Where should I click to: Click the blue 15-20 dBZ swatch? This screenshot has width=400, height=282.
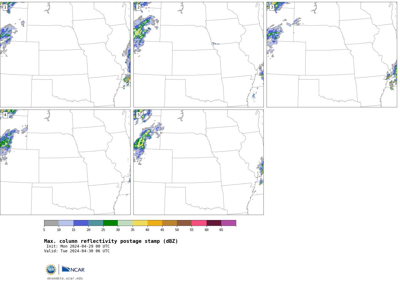click(81, 223)
